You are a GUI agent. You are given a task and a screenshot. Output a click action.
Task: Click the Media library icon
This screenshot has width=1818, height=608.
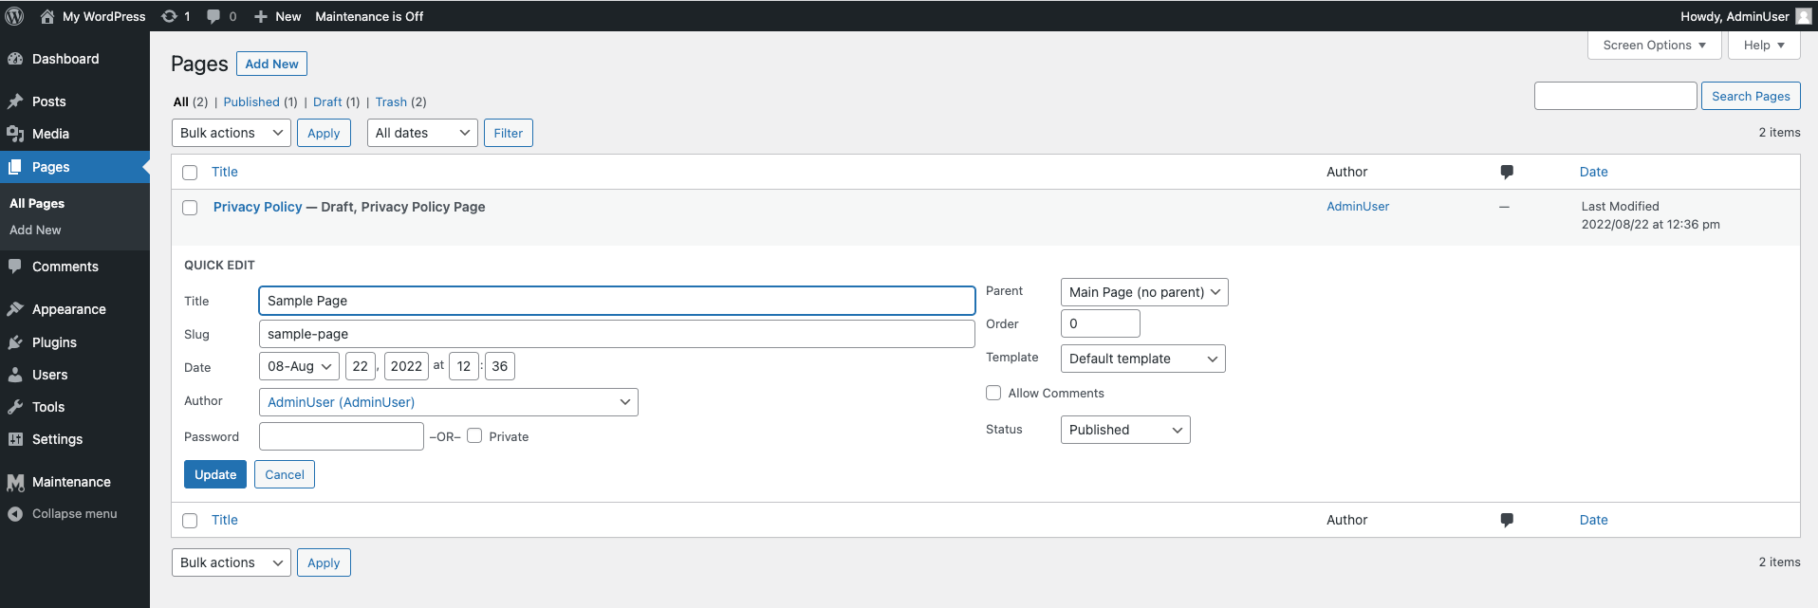point(15,134)
